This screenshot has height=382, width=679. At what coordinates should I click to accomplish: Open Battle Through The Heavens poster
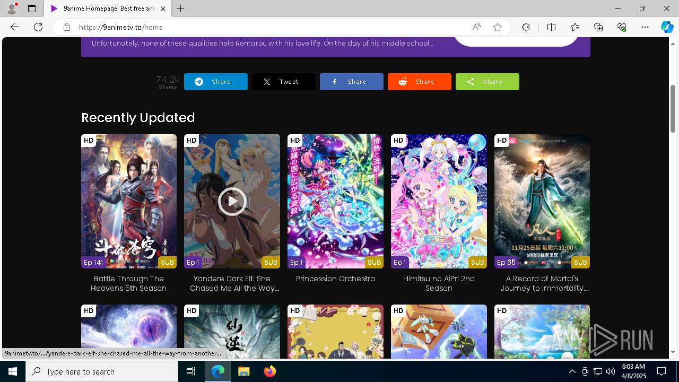[129, 201]
